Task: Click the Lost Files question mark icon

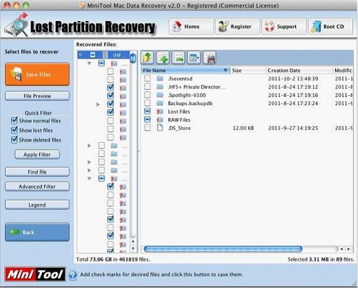Action: click(160, 112)
